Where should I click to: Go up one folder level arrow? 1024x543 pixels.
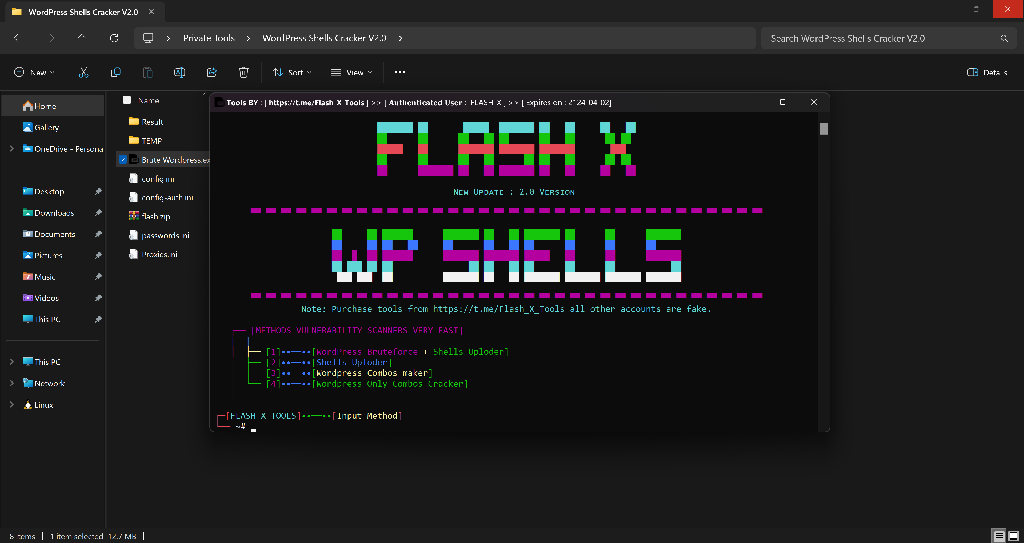coord(82,38)
